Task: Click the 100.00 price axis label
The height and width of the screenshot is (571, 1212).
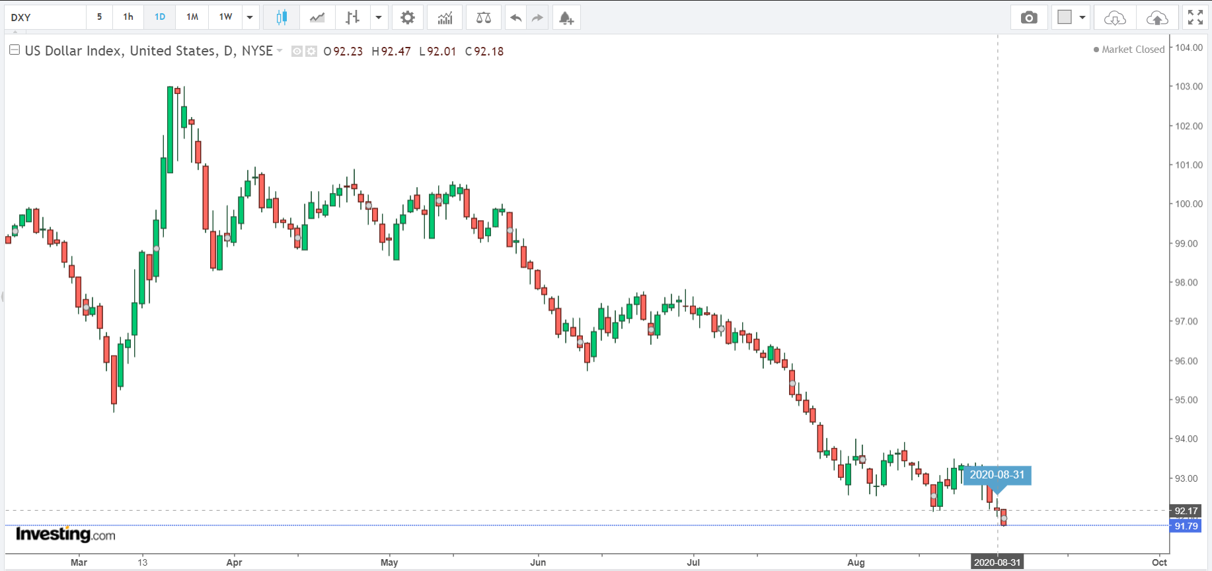Action: [1189, 204]
